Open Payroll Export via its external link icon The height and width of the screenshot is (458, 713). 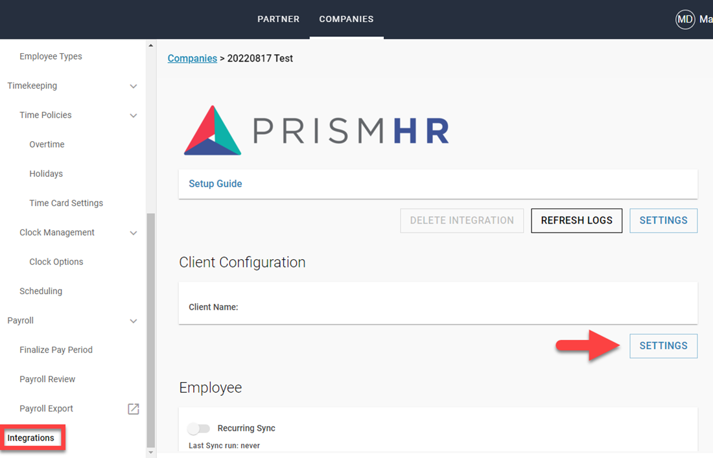133,409
